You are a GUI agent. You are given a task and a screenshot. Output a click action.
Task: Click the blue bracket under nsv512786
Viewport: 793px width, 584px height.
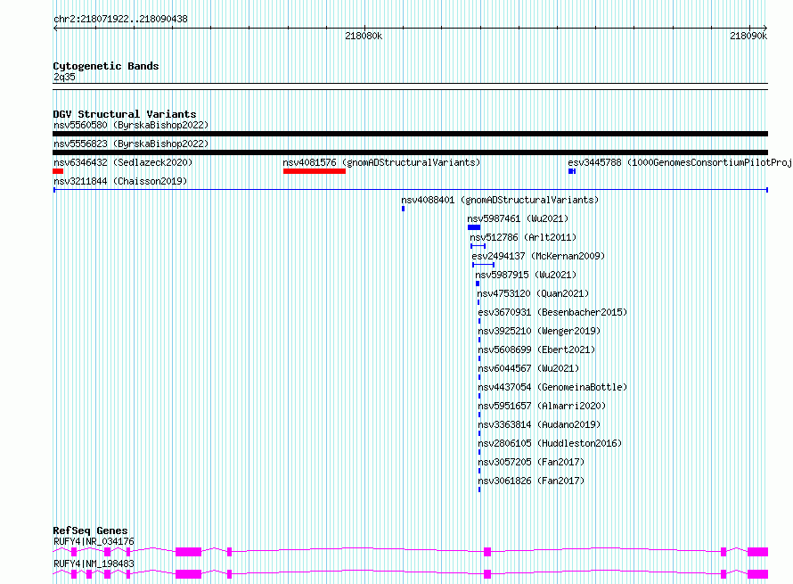click(478, 246)
